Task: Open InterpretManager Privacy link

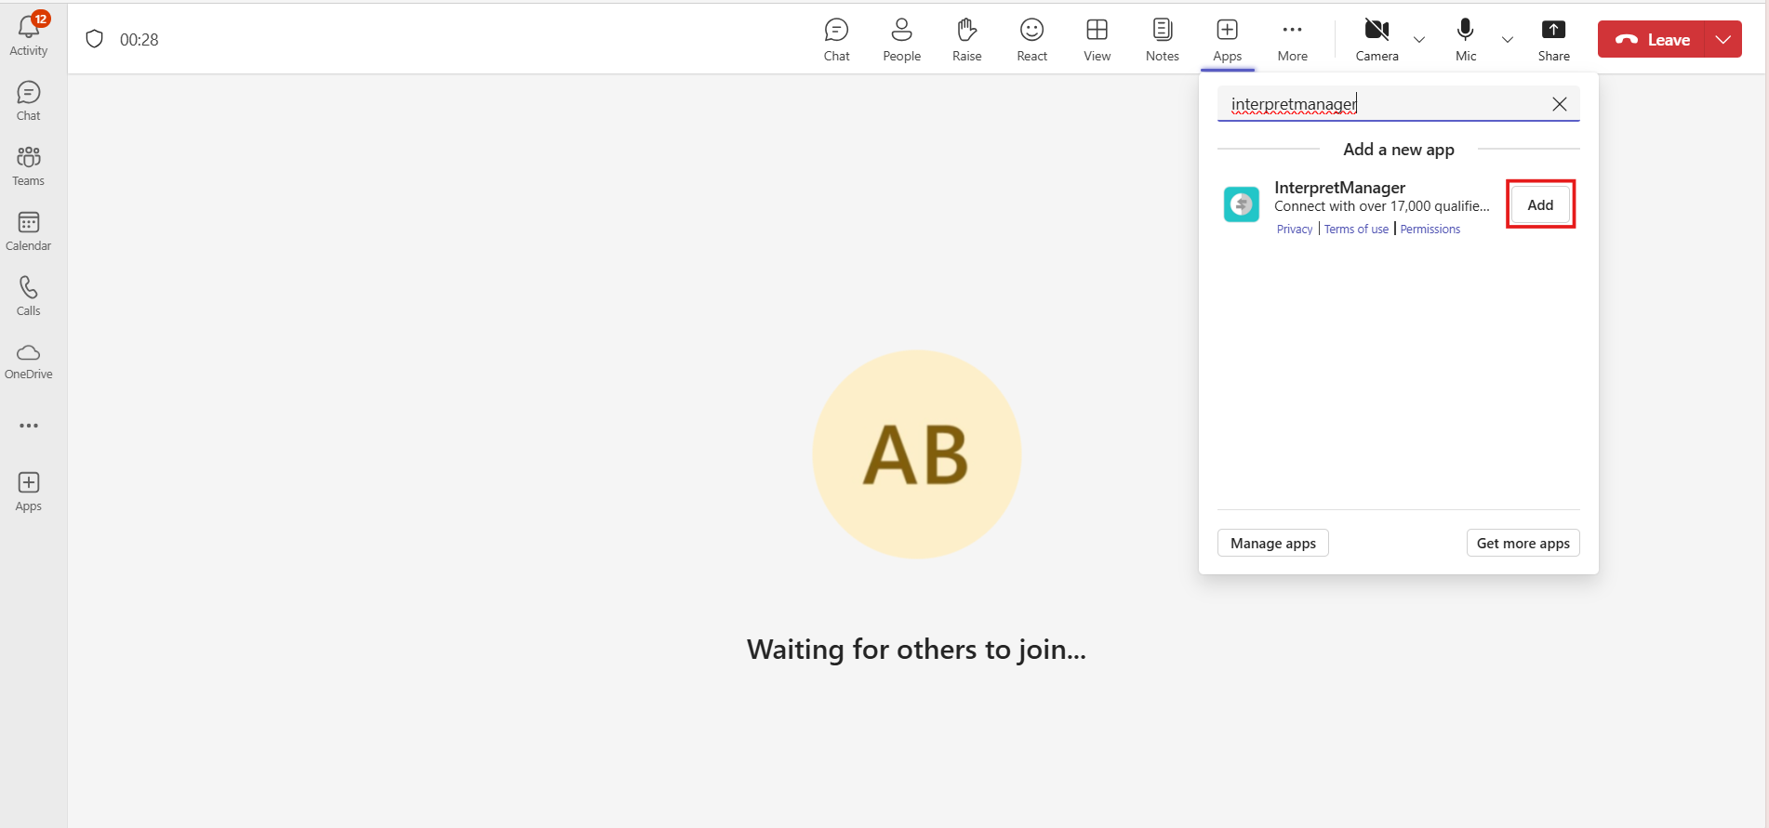Action: click(x=1295, y=230)
